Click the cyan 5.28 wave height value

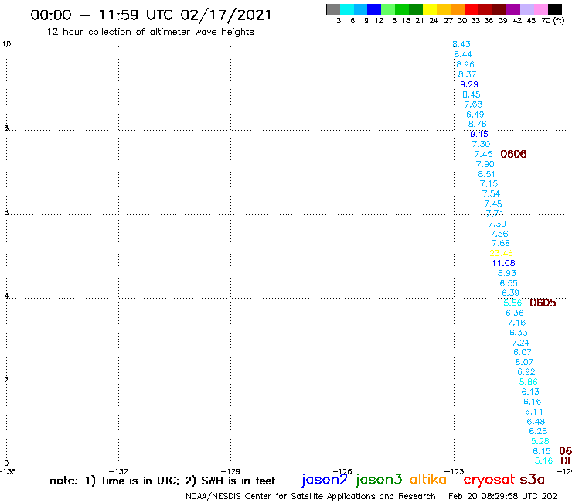tap(540, 441)
